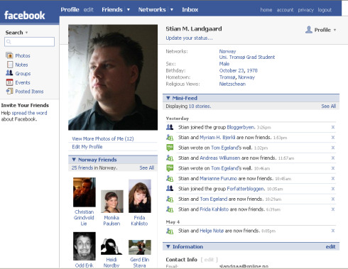Image resolution: width=348 pixels, height=269 pixels.
Task: Click the large profile photo
Action: (113, 77)
